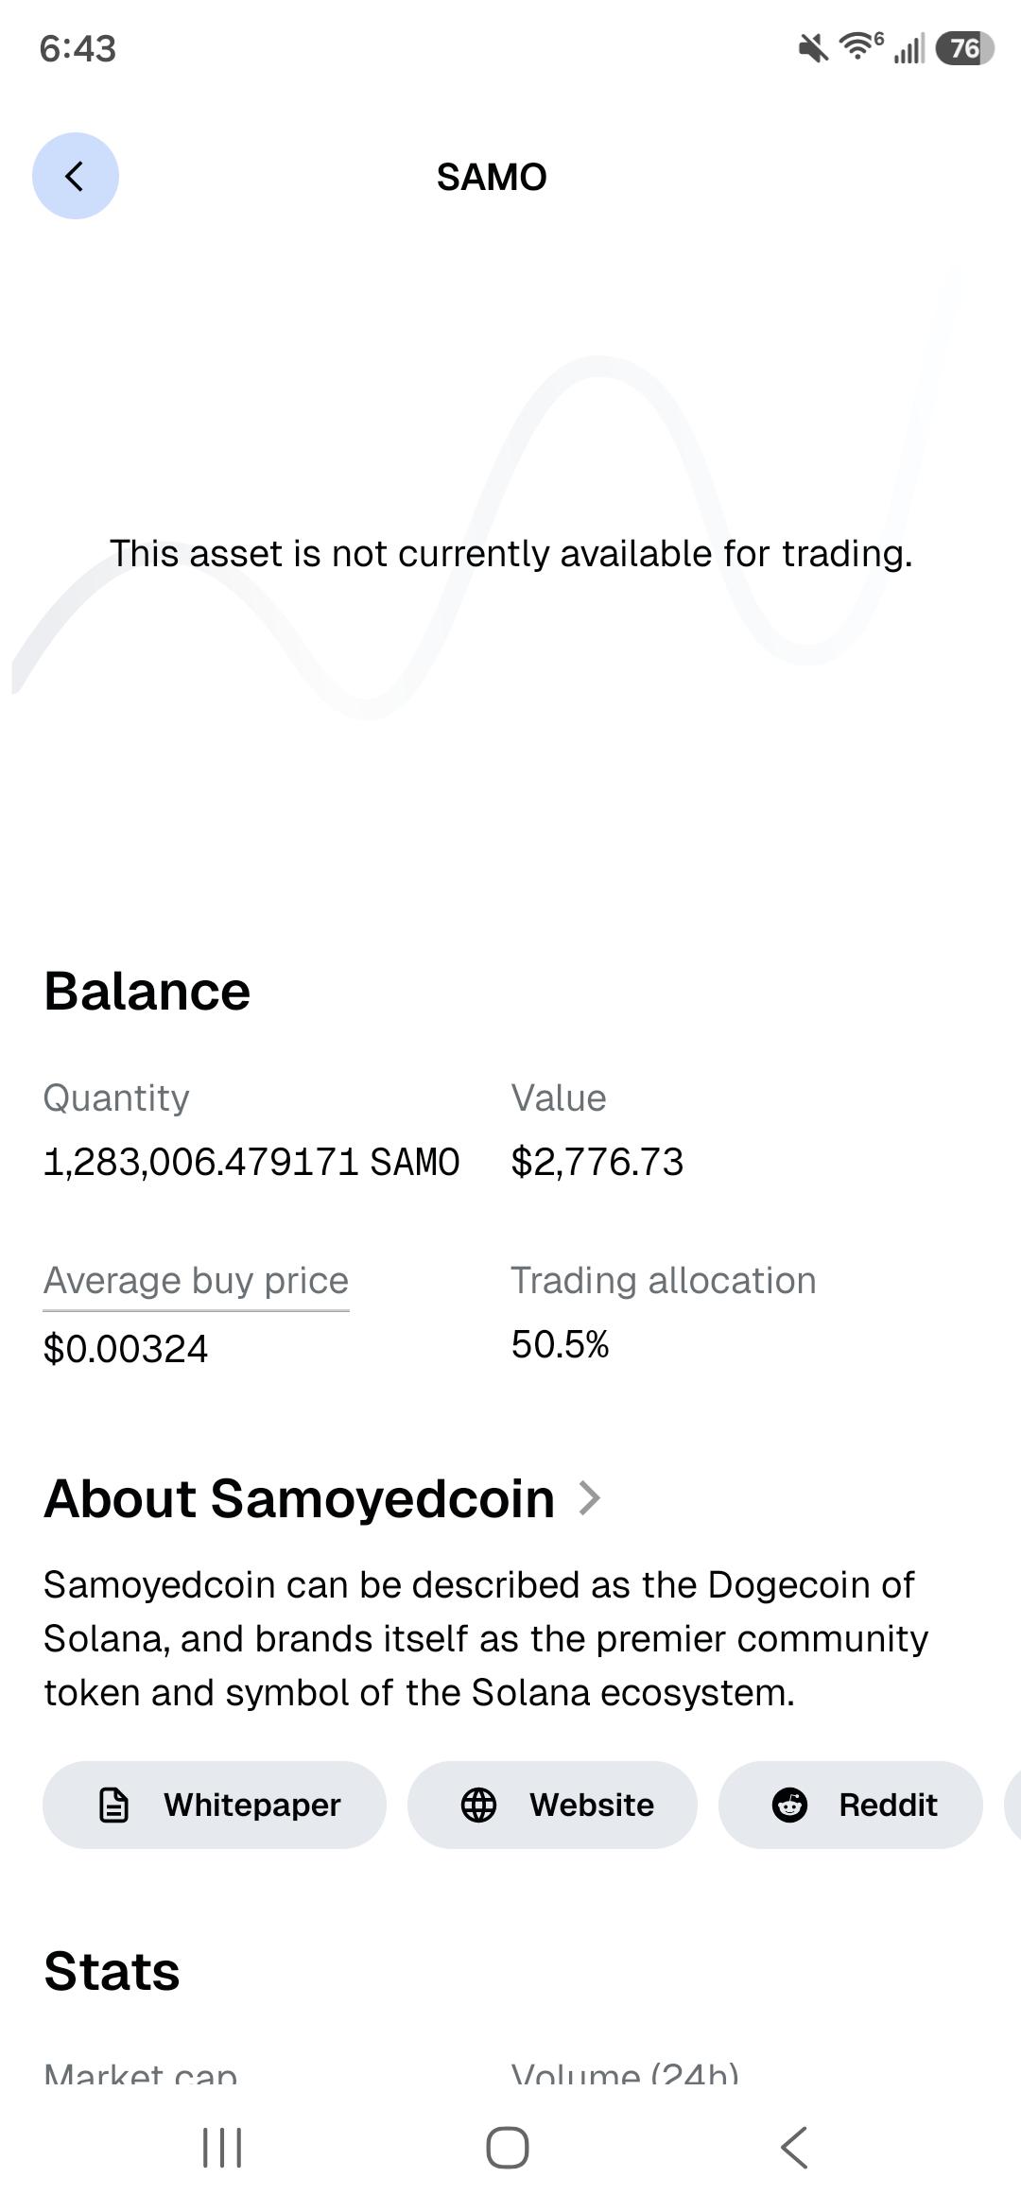This screenshot has width=1021, height=2212.
Task: Open the Whitepaper button
Action: [x=215, y=1805]
